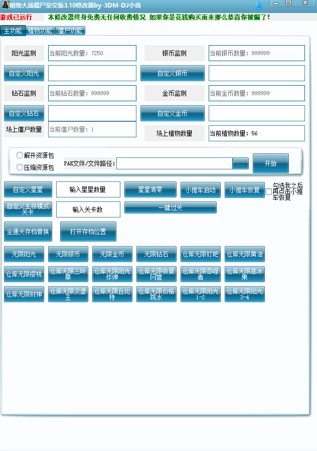Enable 无限金币 cheat
317x451 pixels.
[x=112, y=254]
